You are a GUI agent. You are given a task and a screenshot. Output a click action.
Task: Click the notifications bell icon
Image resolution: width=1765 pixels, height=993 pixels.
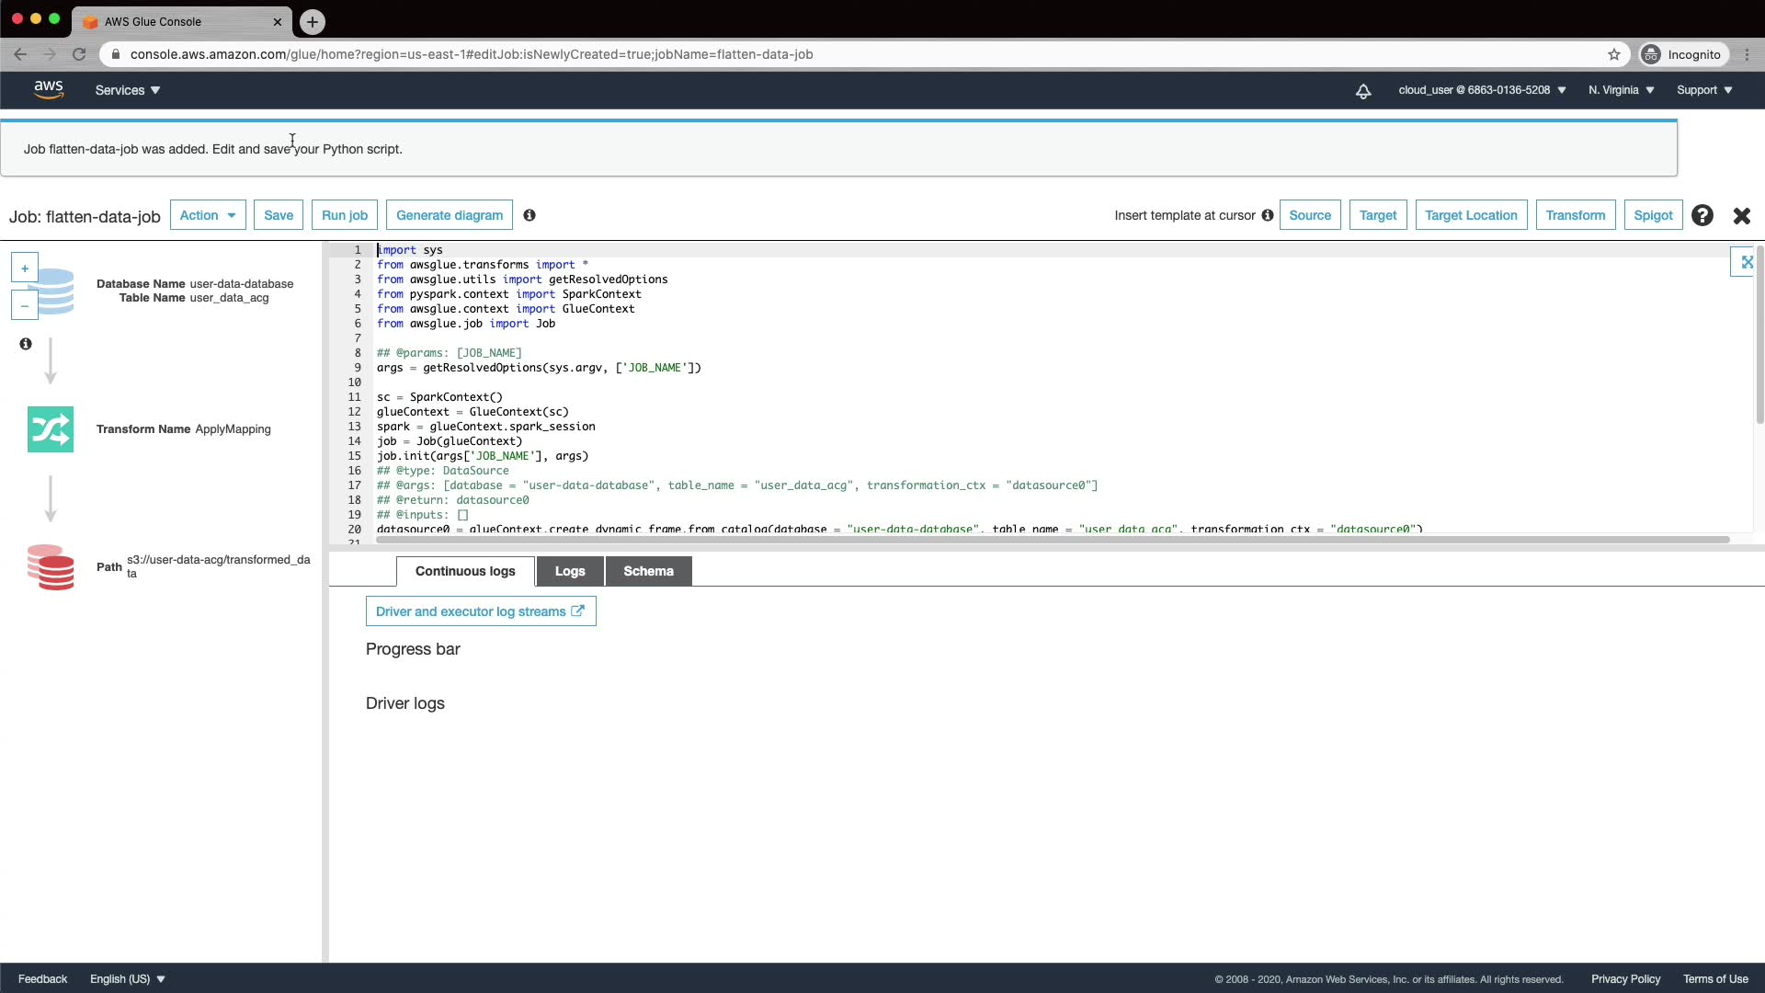[1363, 90]
